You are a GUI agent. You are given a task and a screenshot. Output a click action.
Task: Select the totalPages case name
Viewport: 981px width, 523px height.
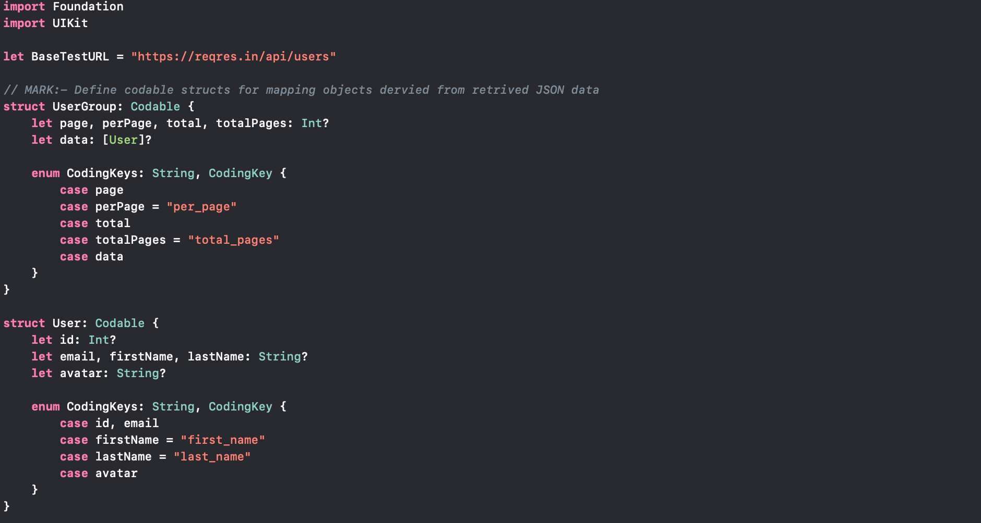(130, 240)
